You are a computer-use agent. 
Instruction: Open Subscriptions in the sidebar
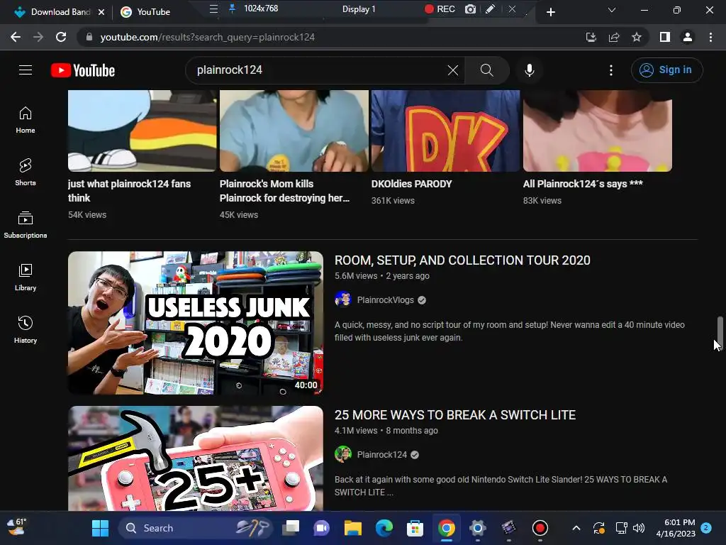pyautogui.click(x=26, y=225)
